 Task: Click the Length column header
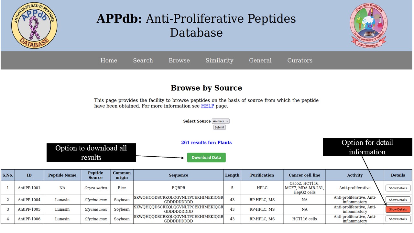(232, 175)
